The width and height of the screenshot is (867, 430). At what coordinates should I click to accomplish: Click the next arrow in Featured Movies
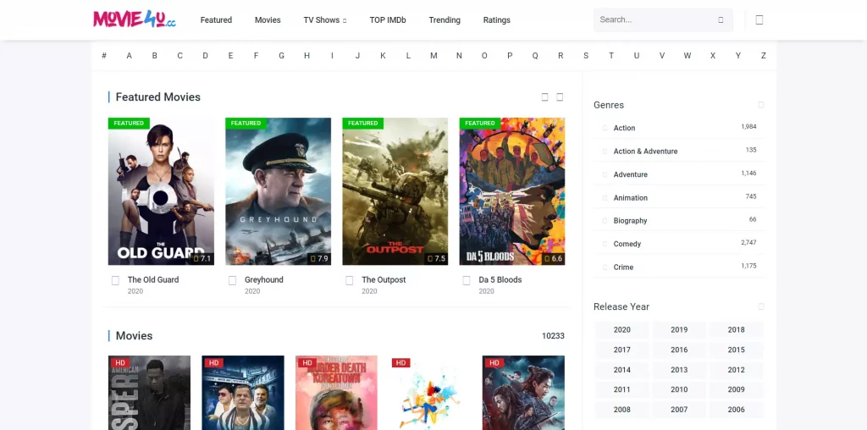560,97
